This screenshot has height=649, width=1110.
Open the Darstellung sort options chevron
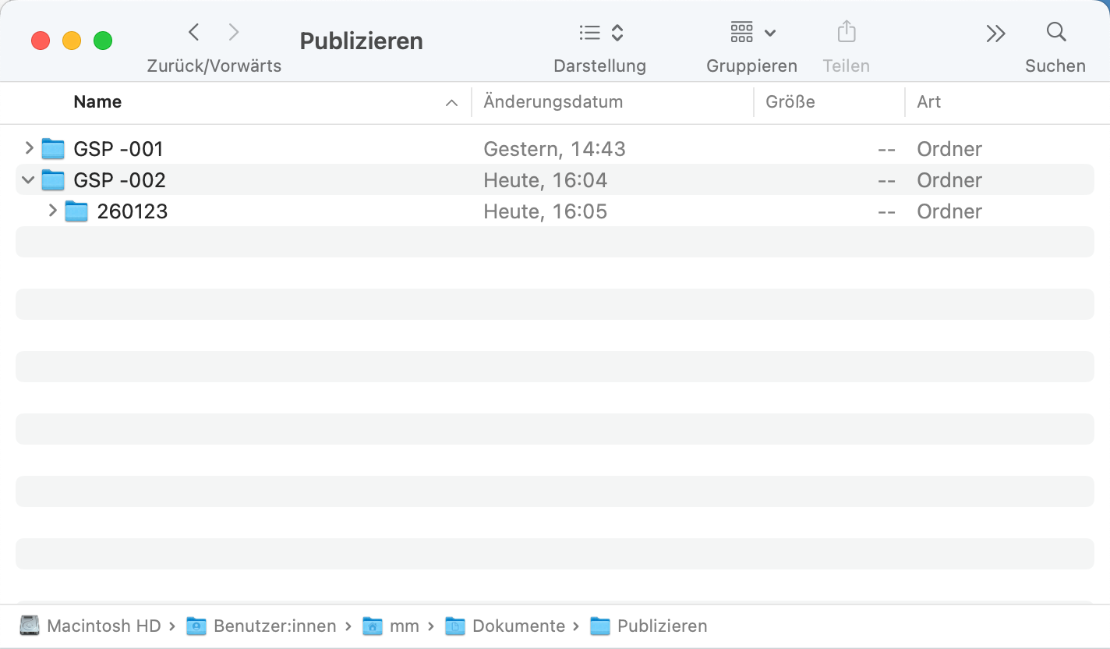pyautogui.click(x=616, y=32)
